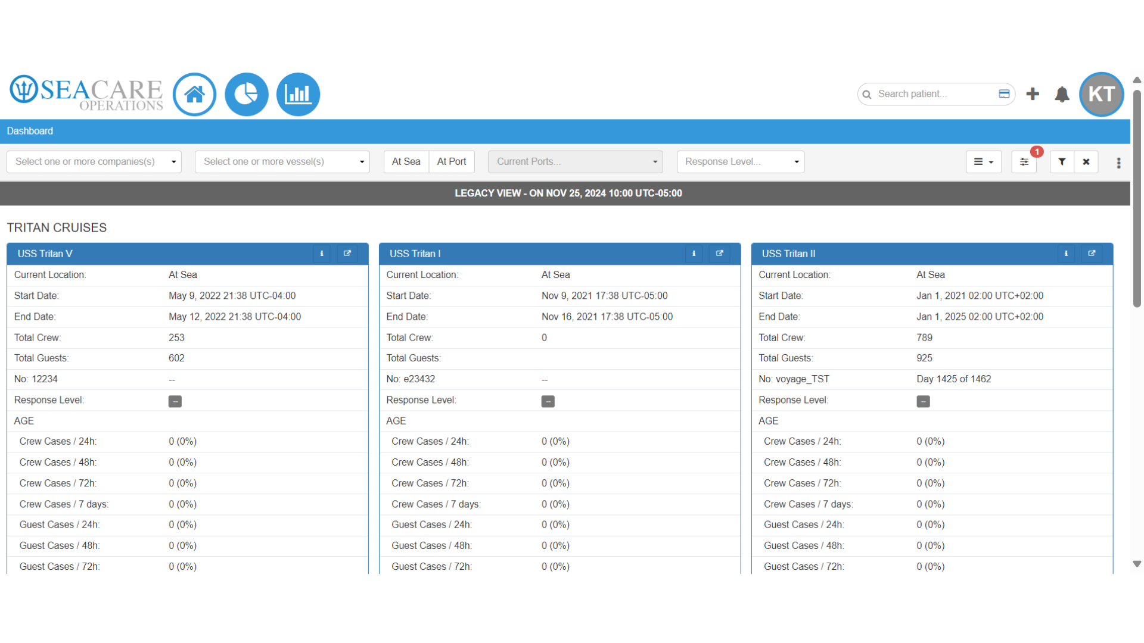Click the AGE section label in USS Tritan V
This screenshot has height=643, width=1144.
24,421
